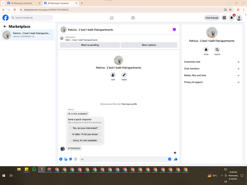Click the taskbar clock and date
Viewport: 247px width, 185px height.
tap(233, 176)
